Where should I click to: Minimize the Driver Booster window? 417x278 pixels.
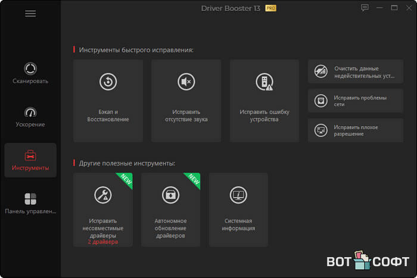click(379, 8)
